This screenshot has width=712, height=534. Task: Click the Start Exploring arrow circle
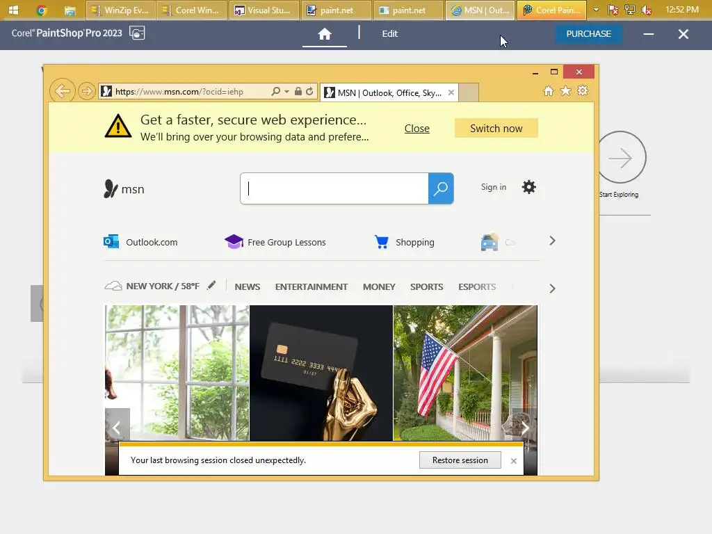coord(621,158)
